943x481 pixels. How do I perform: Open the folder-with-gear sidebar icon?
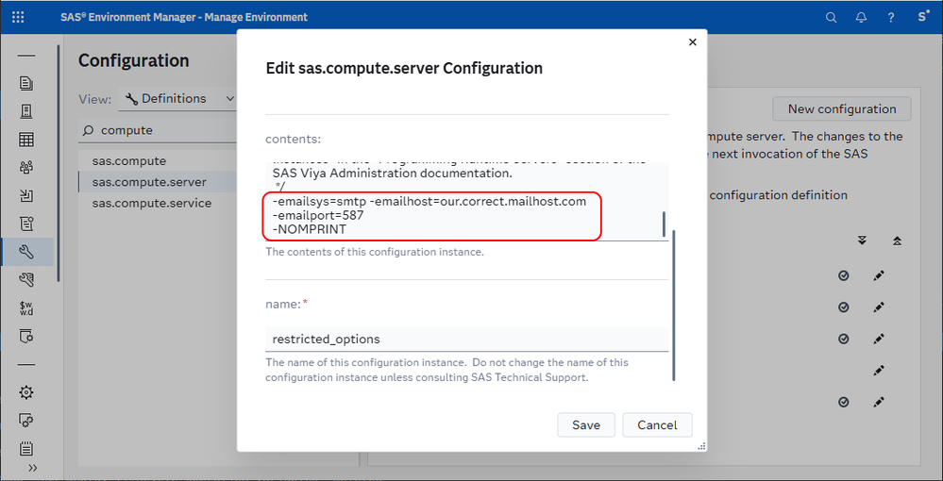coord(26,336)
